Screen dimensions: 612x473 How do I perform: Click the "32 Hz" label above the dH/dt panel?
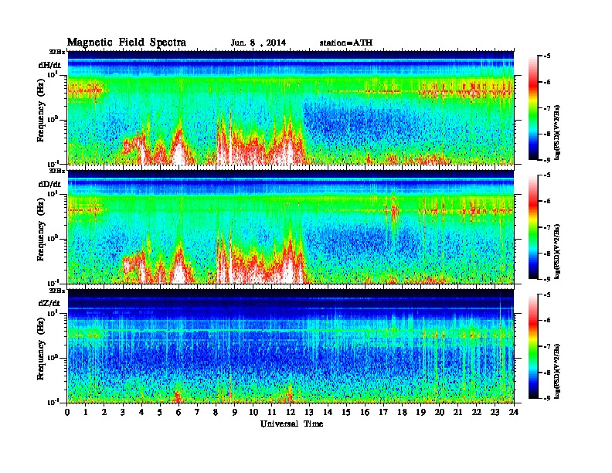pos(57,52)
